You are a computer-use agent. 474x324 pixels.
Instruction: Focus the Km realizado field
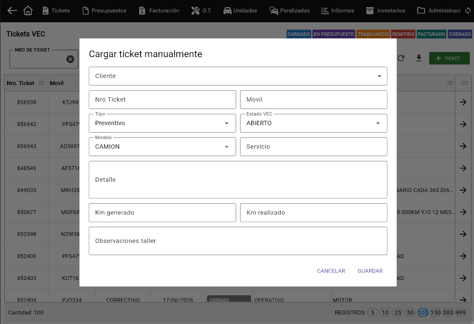(313, 212)
